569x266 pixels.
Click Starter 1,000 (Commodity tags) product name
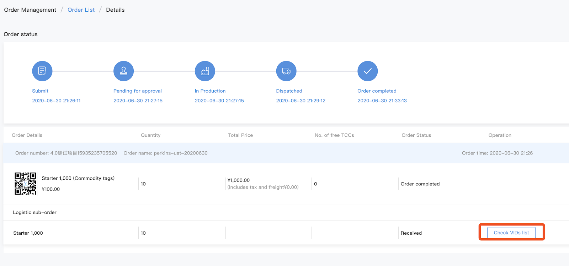coord(78,178)
